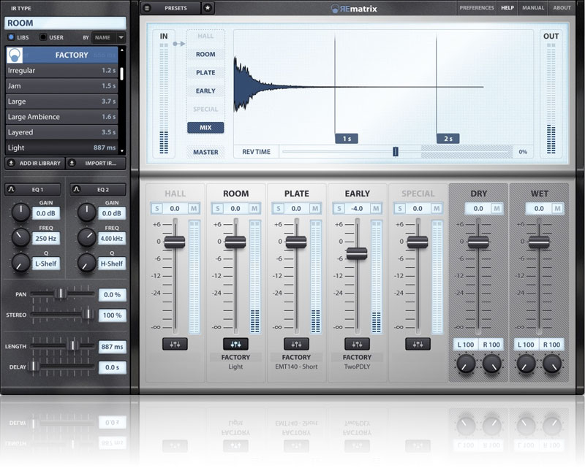Select the LIBS radio option
Viewport: 585px width, 468px height.
[11, 37]
